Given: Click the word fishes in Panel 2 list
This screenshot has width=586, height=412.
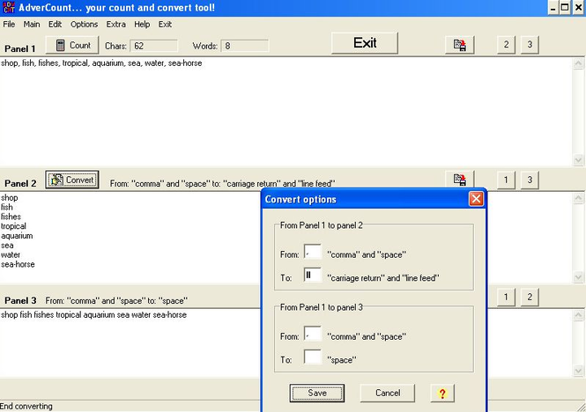Looking at the screenshot, I should click(x=11, y=217).
